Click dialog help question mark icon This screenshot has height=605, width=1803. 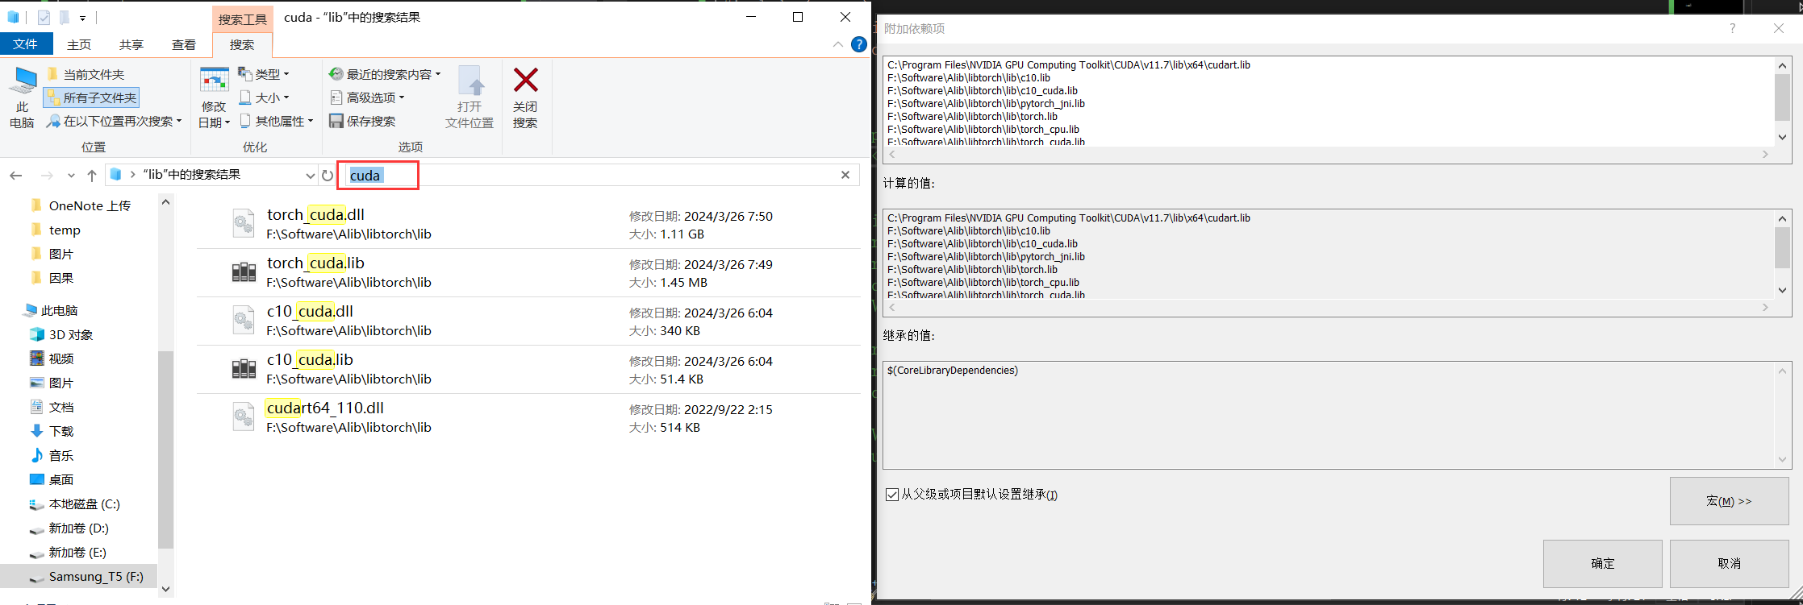(x=1732, y=28)
